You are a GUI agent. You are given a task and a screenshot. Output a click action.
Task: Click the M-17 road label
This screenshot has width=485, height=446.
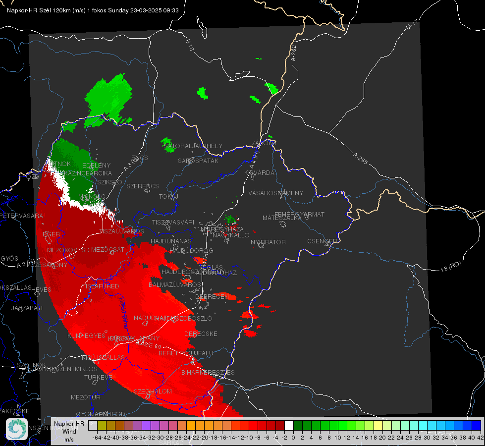412,24
